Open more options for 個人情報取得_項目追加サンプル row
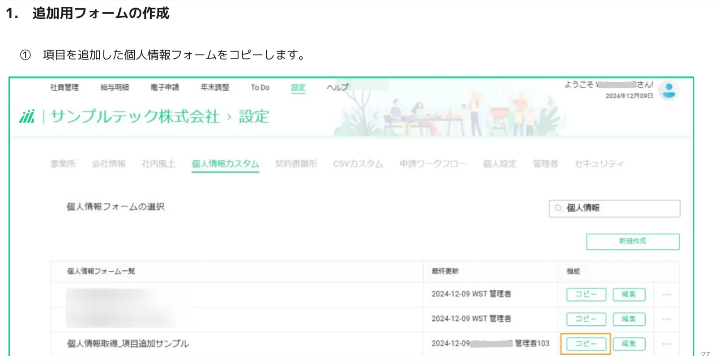 (666, 344)
